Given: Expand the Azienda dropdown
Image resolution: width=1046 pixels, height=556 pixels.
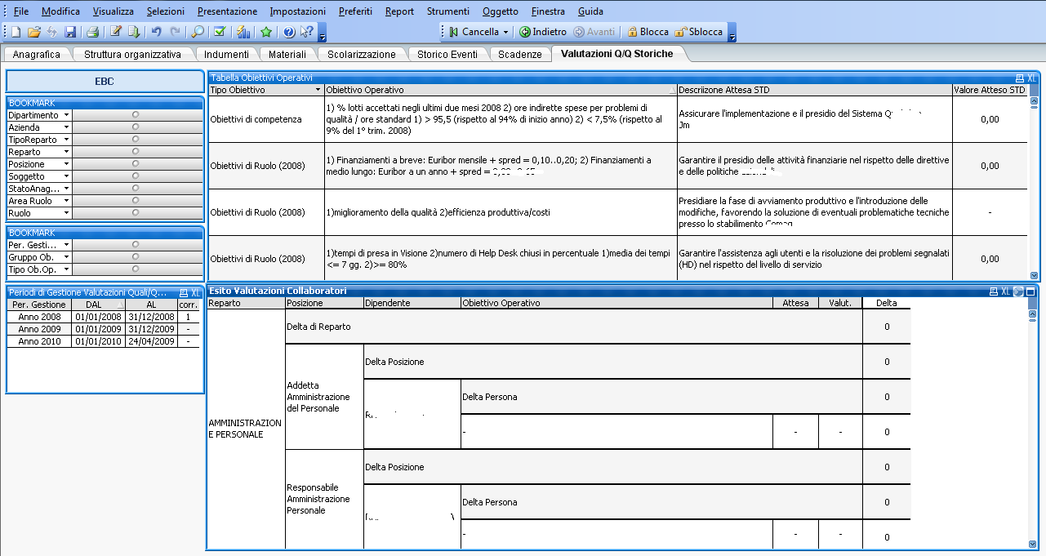Looking at the screenshot, I should 67,127.
